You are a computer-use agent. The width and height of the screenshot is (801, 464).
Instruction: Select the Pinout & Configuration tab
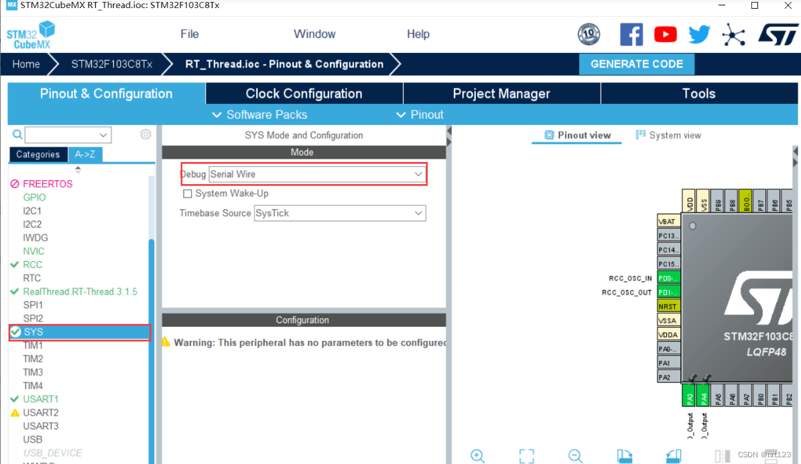tap(107, 94)
